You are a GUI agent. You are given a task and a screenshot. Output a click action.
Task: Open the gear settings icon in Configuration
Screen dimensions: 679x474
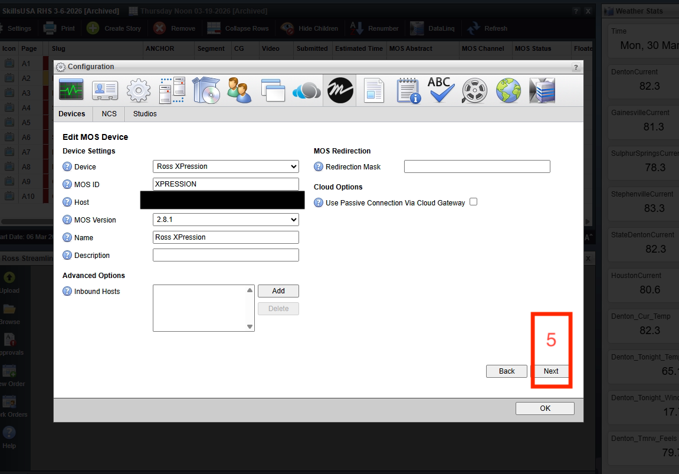(139, 90)
